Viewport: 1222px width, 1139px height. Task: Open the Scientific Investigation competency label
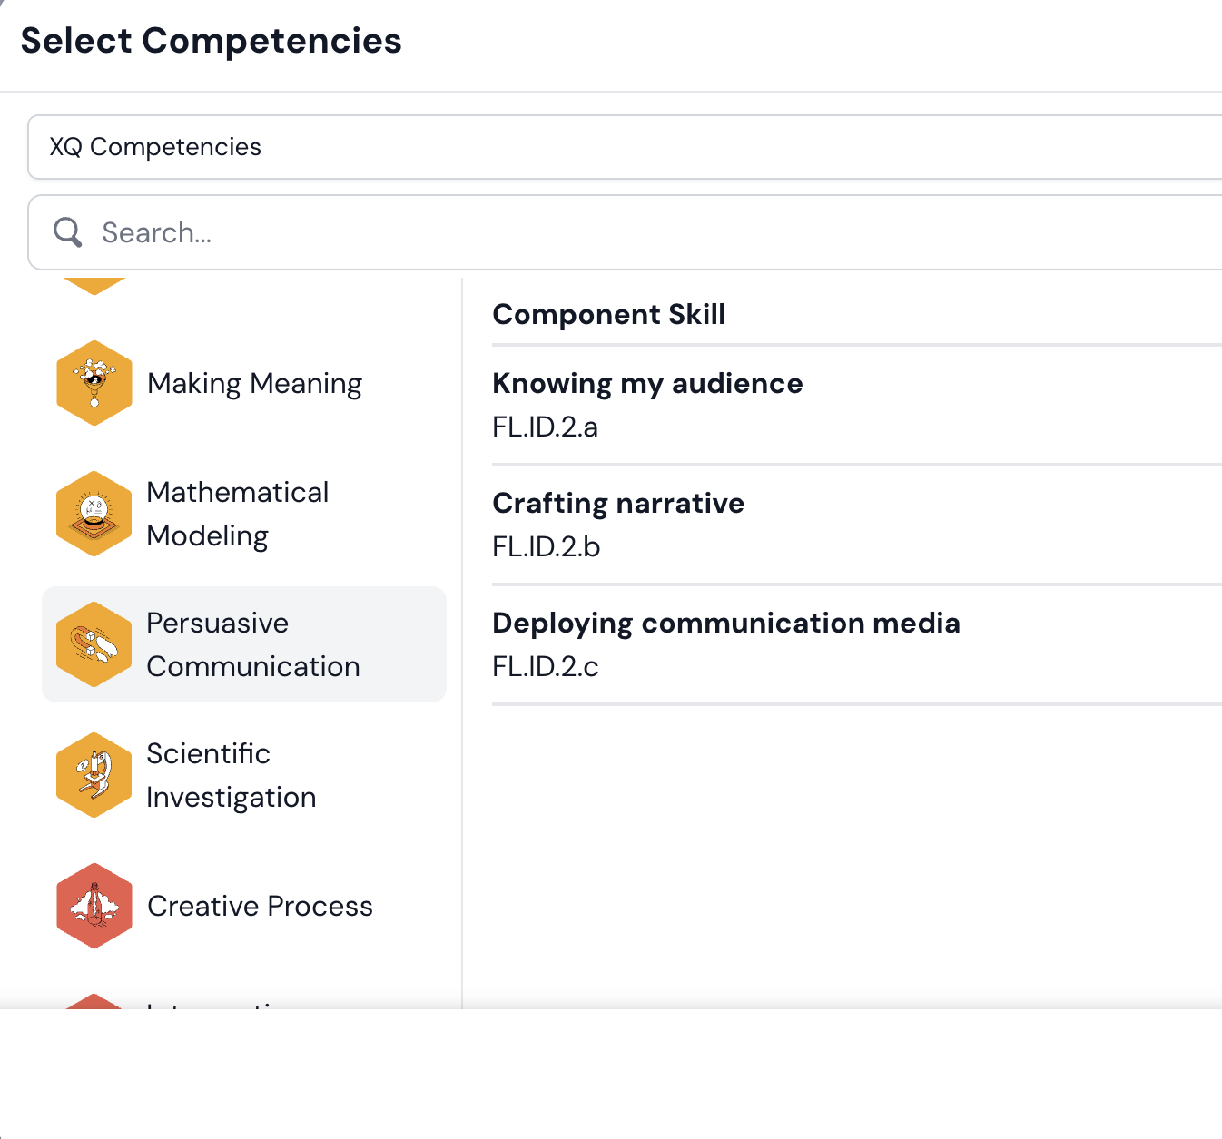pyautogui.click(x=232, y=775)
